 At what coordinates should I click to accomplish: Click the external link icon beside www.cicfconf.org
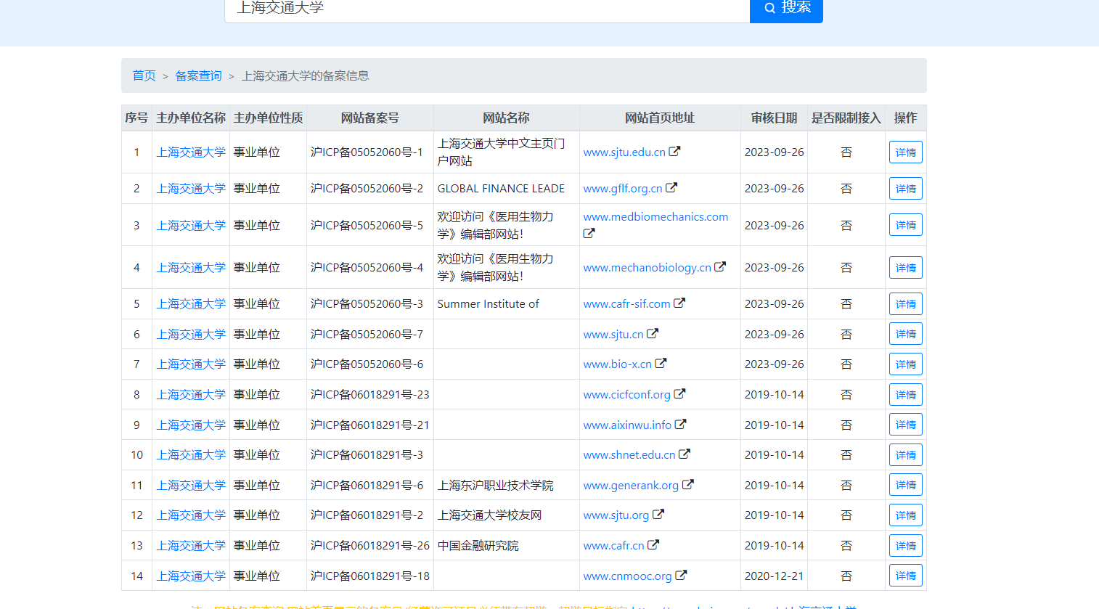pos(679,394)
